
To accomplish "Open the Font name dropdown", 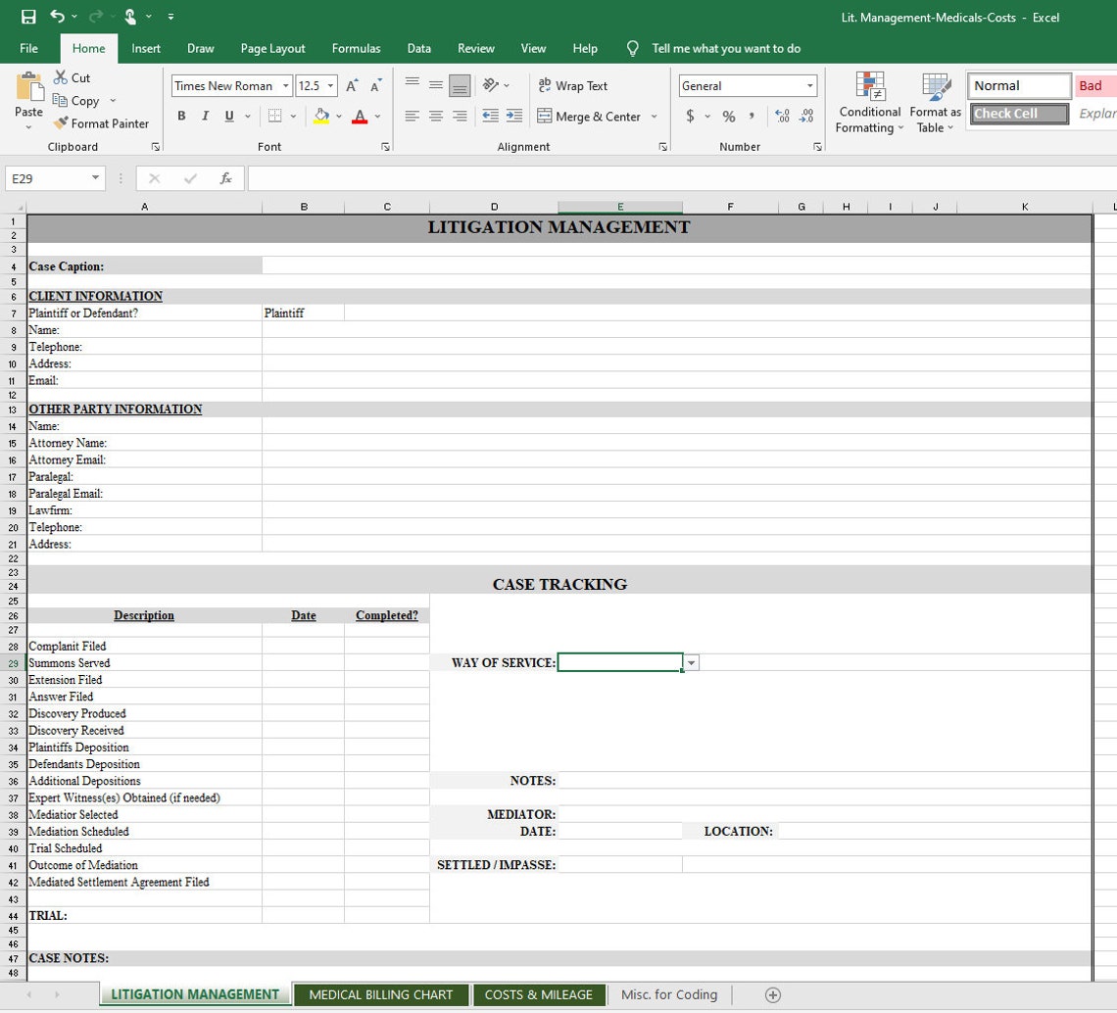I will [284, 85].
